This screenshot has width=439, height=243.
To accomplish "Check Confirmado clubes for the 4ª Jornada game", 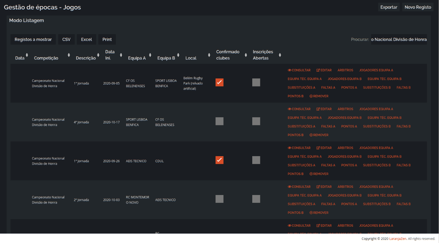I will click(219, 121).
